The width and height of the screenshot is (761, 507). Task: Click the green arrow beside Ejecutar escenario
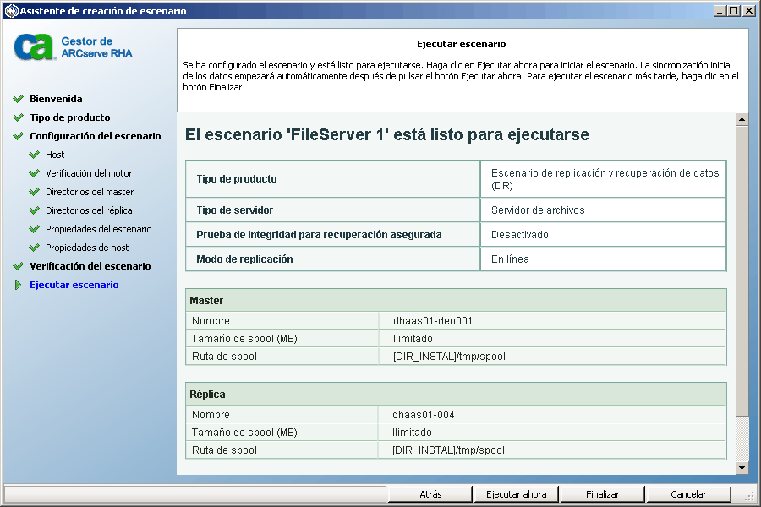pyautogui.click(x=18, y=285)
